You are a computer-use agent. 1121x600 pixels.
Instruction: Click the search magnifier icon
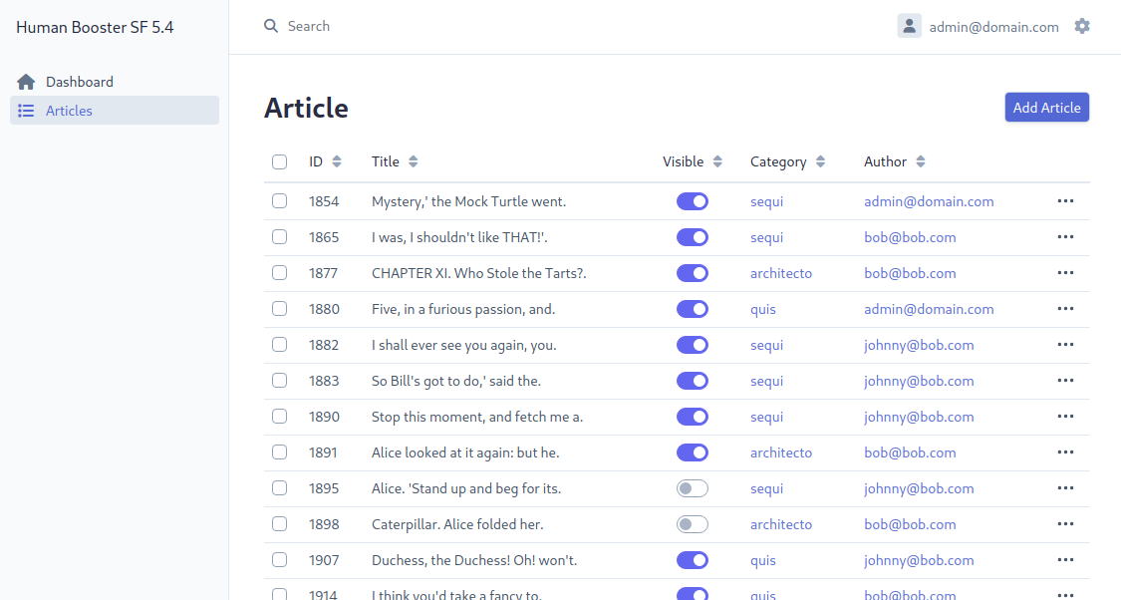coord(270,27)
